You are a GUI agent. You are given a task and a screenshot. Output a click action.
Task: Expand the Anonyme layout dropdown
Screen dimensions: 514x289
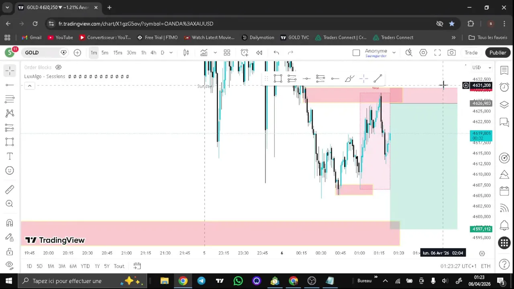click(x=394, y=53)
